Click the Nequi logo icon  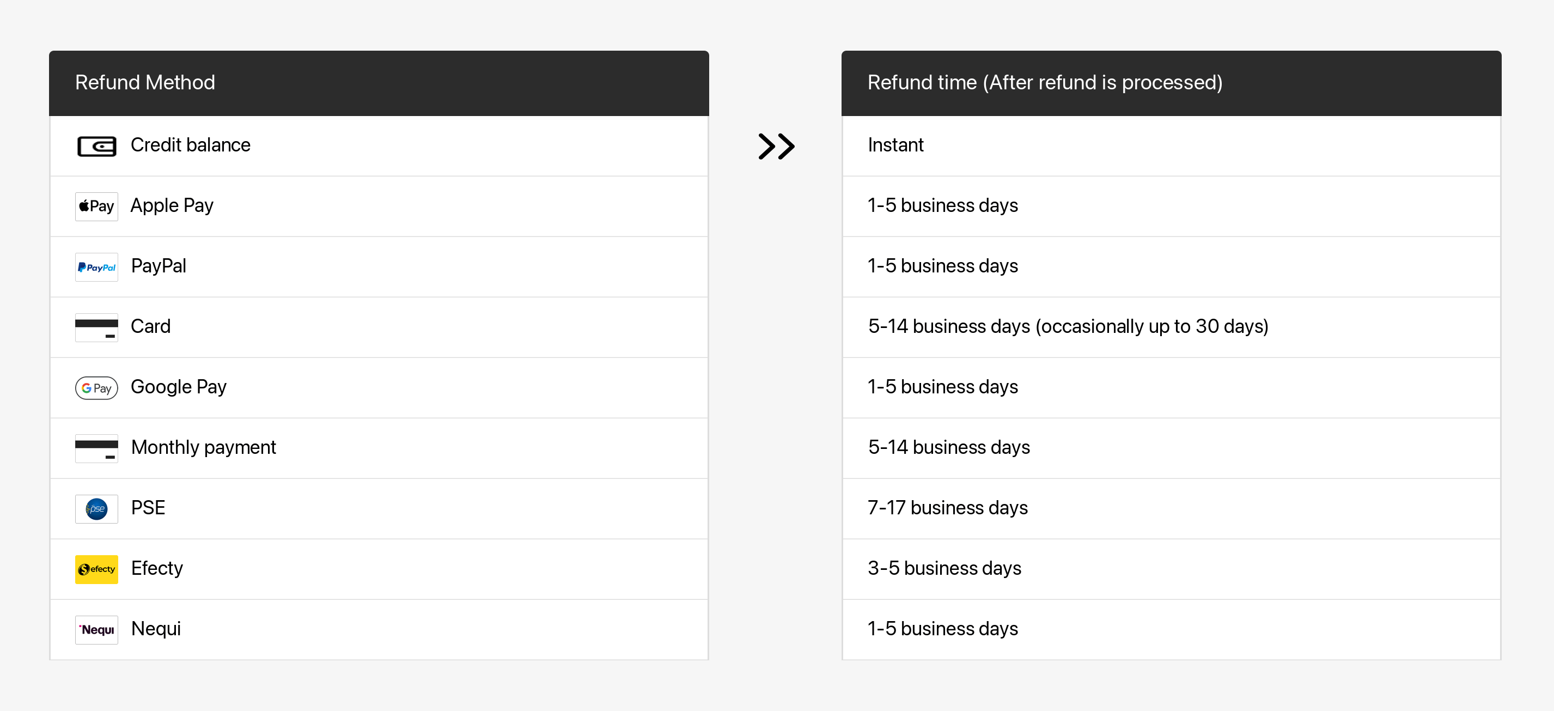pyautogui.click(x=96, y=629)
